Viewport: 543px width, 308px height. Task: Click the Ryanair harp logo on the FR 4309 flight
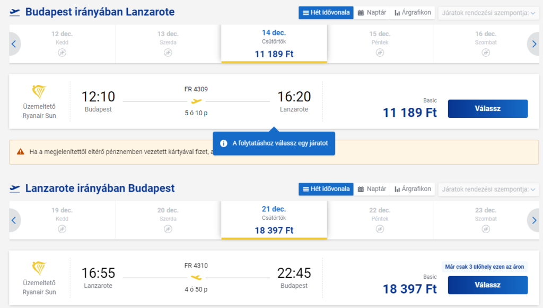[x=39, y=92]
